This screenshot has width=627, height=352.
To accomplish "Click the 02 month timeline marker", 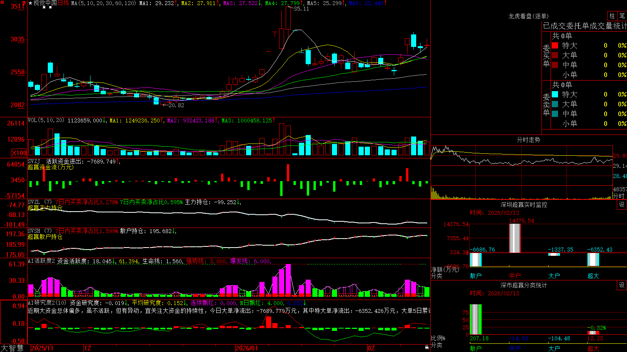I will tap(371, 348).
